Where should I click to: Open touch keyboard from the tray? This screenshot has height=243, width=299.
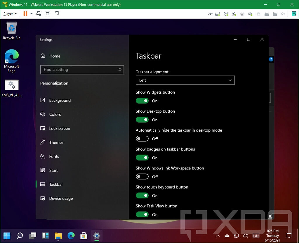[256, 236]
